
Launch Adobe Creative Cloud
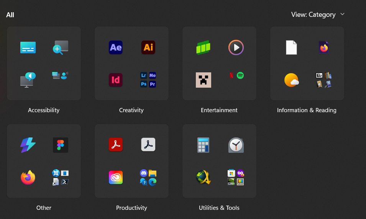coord(116,178)
